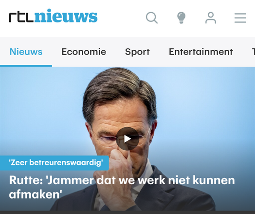Image resolution: width=255 pixels, height=214 pixels.
Task: Click Rutte's photo above the play button
Action: [120, 97]
